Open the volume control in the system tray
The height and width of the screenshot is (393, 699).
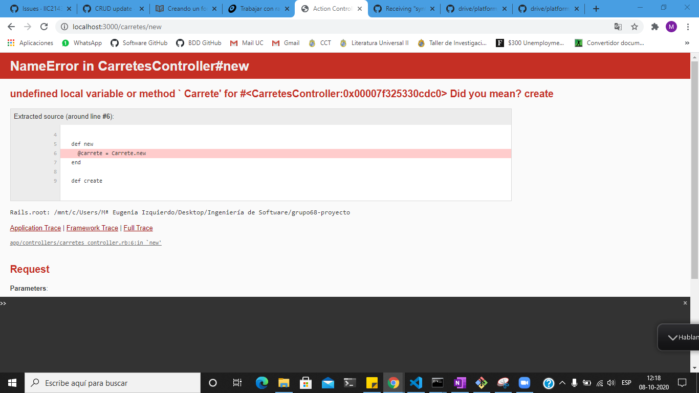pyautogui.click(x=610, y=383)
